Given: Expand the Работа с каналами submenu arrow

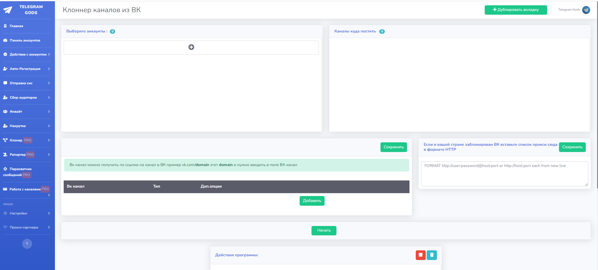Looking at the screenshot, I should point(49,195).
